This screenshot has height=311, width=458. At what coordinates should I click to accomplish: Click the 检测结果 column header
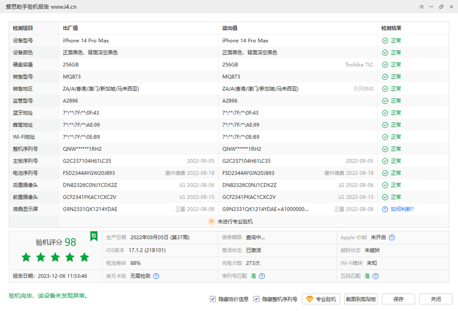point(391,28)
